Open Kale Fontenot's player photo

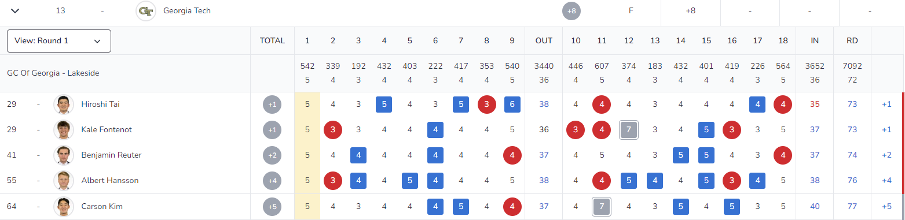click(63, 130)
